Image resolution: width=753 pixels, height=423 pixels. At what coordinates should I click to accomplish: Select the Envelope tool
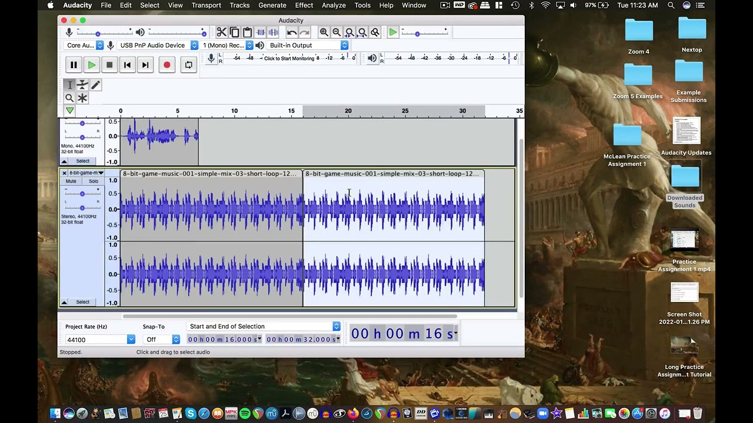[82, 85]
